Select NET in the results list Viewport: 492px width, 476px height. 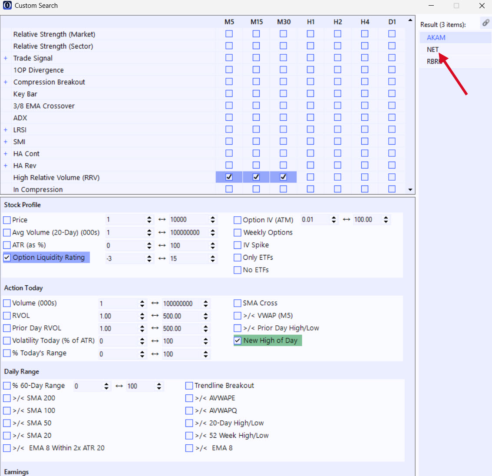point(455,50)
